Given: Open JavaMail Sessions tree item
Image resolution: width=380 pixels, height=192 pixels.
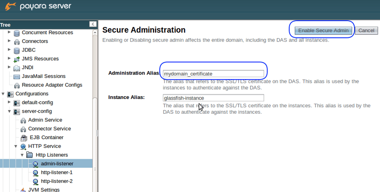Looking at the screenshot, I should [x=44, y=76].
